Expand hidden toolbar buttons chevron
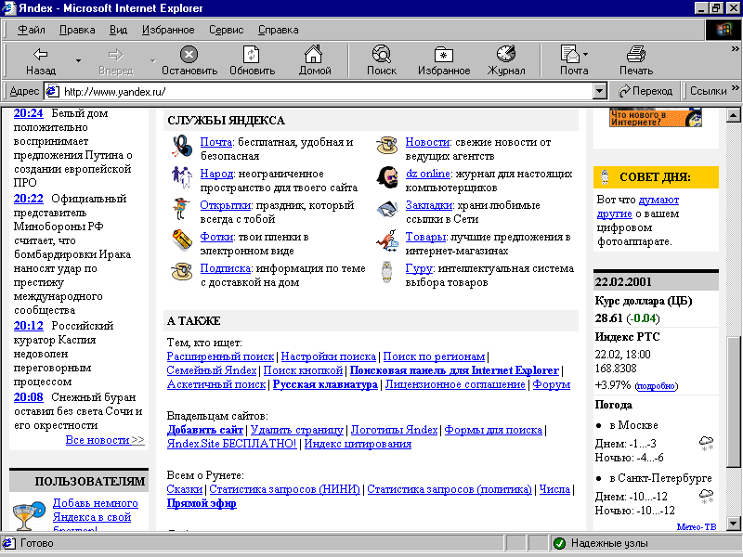Viewport: 743px width, 557px height. click(x=735, y=49)
